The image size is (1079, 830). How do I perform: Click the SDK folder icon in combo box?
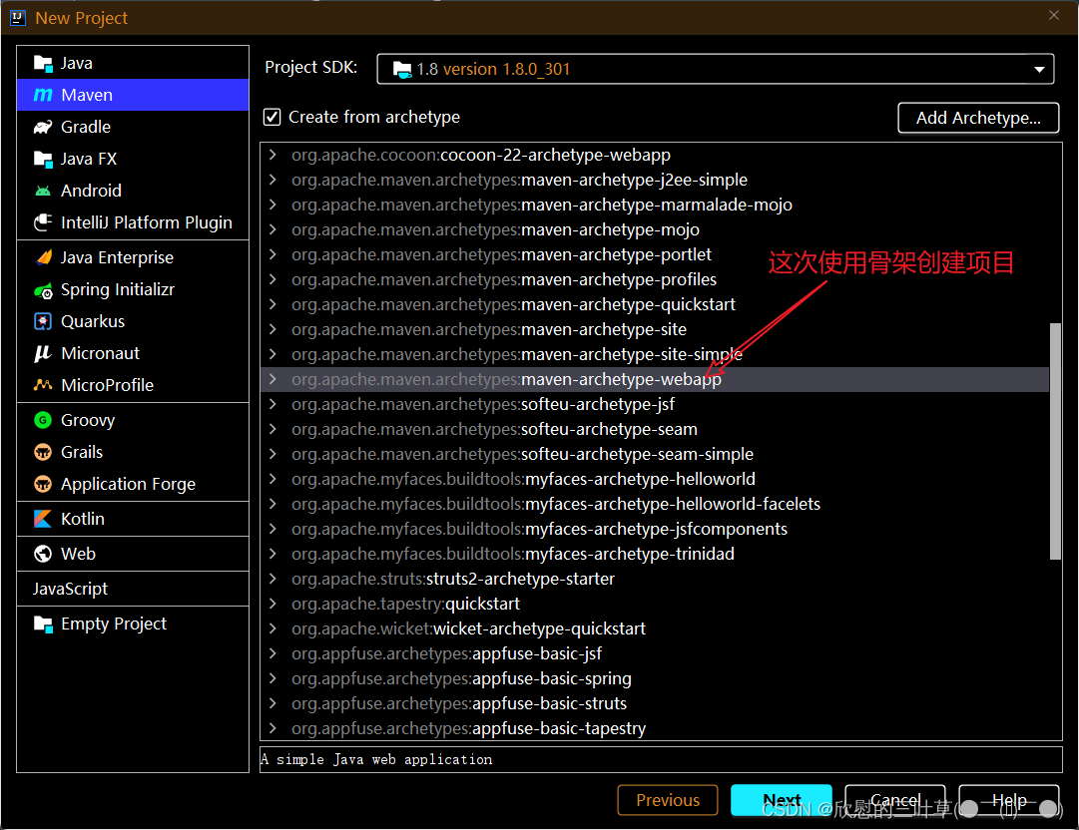402,69
